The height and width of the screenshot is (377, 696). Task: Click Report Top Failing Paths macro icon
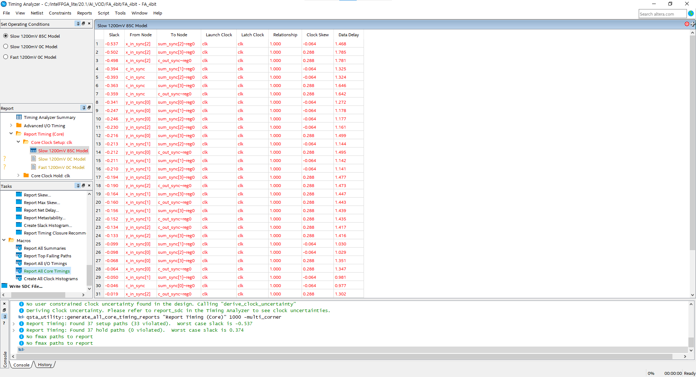[x=19, y=256]
